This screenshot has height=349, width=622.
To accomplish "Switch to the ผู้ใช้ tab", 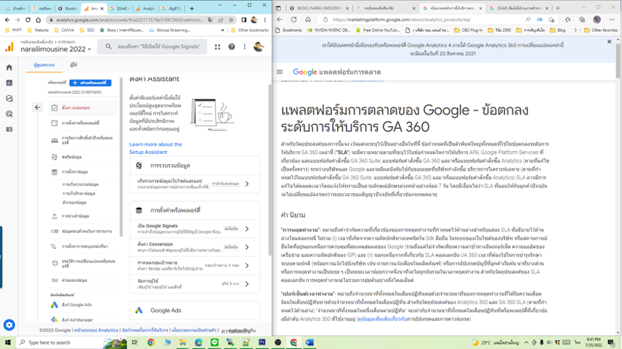I will [x=73, y=65].
